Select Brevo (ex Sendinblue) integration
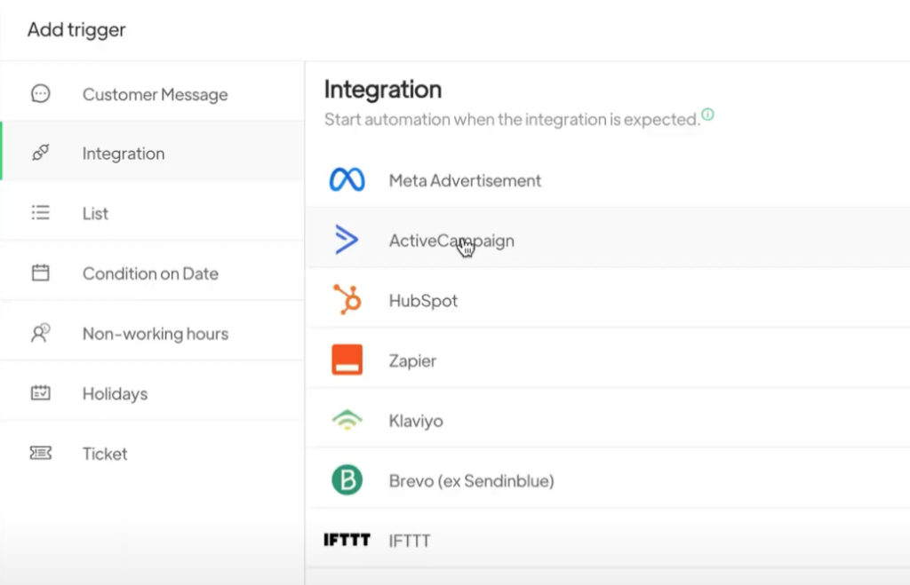The width and height of the screenshot is (910, 585). point(471,480)
